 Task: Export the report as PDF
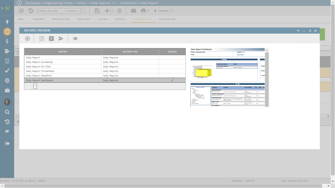(42, 39)
